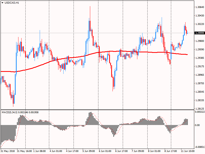Click the 8 Jun 17:00 time label
This screenshot has height=154, width=205.
pos(171,151)
